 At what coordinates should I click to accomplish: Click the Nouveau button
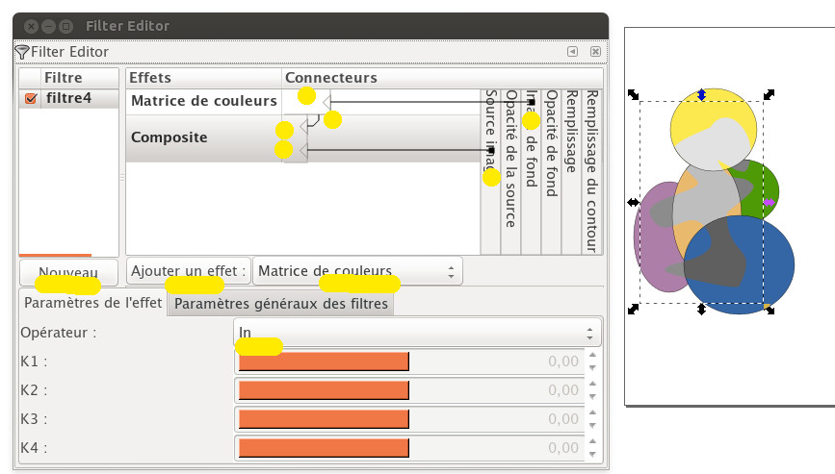[68, 273]
